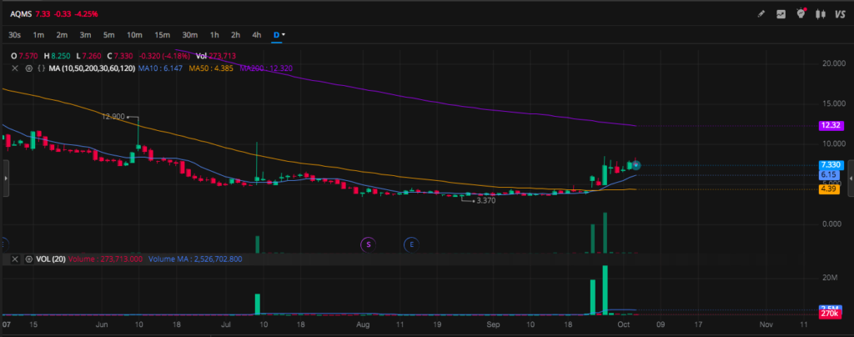Open VOL indicator settings gear
This screenshot has width=854, height=337.
28,259
